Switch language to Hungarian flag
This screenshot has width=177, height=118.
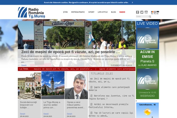click(155, 12)
